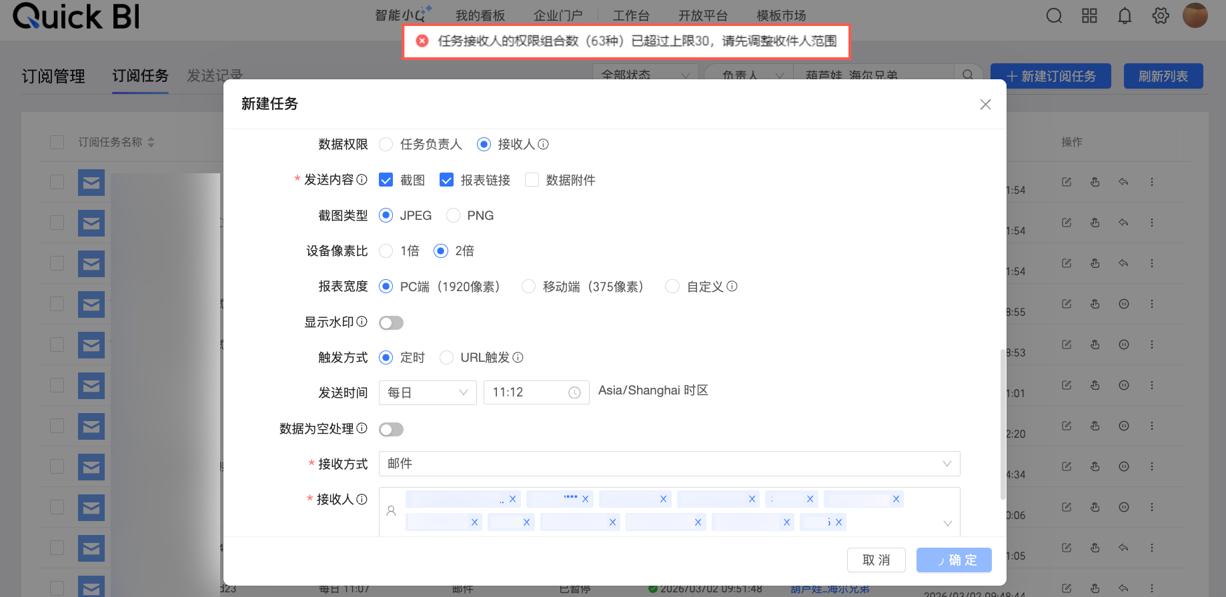
Task: Open the 接收方式 dropdown showing 邮件
Action: (669, 464)
